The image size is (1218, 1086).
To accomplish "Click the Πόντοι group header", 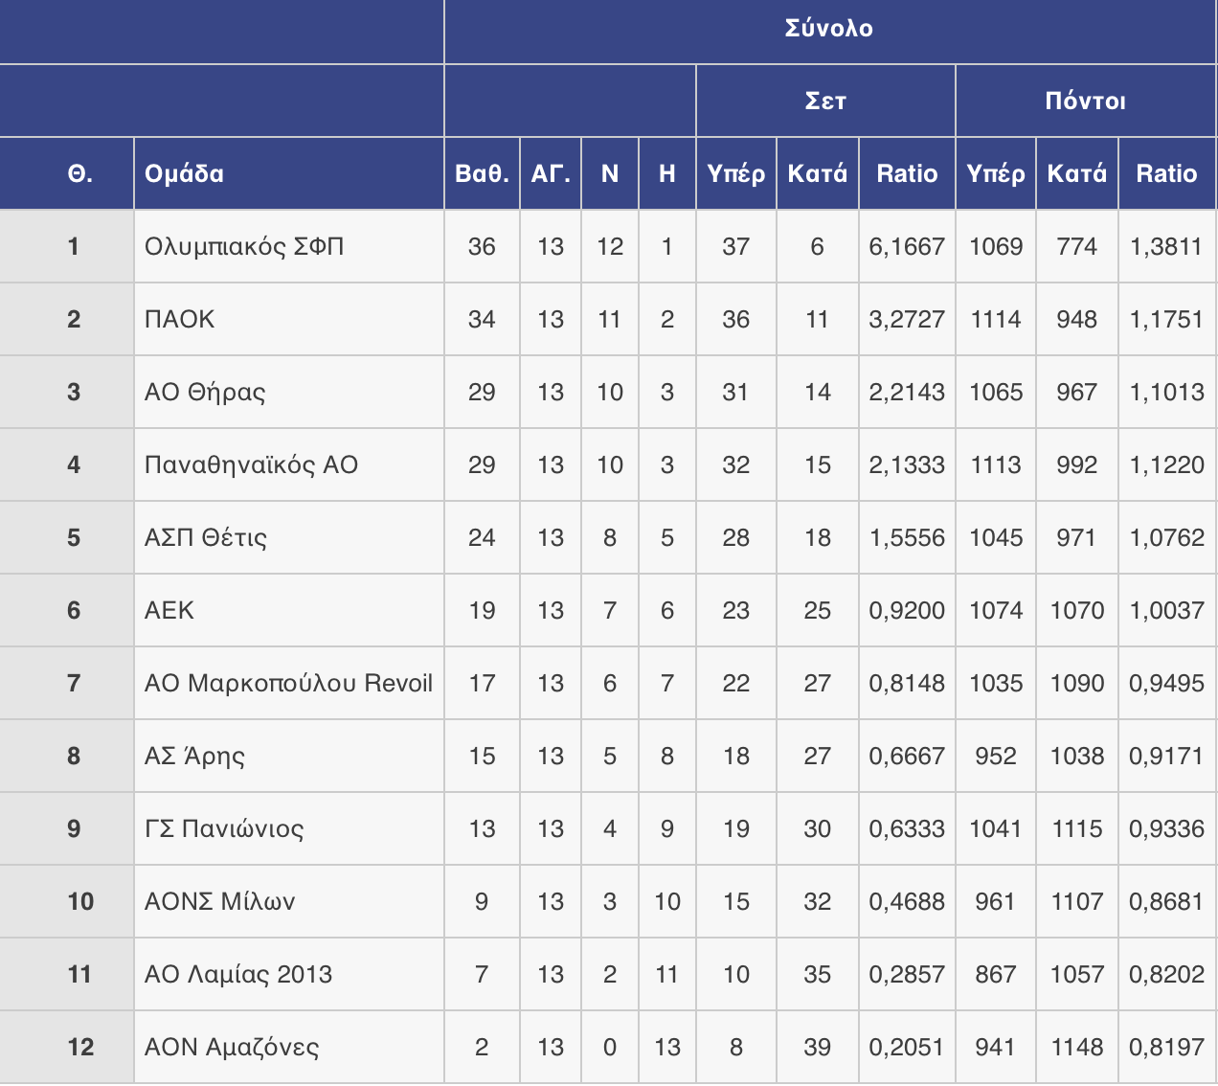I will tap(1085, 101).
